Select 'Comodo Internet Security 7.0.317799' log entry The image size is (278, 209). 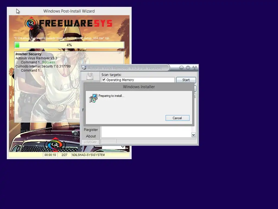click(43, 66)
